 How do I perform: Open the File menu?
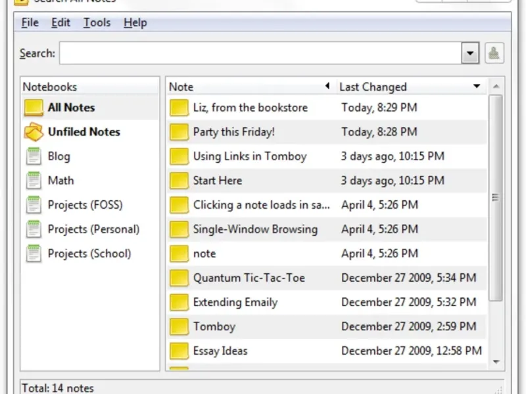(x=30, y=23)
